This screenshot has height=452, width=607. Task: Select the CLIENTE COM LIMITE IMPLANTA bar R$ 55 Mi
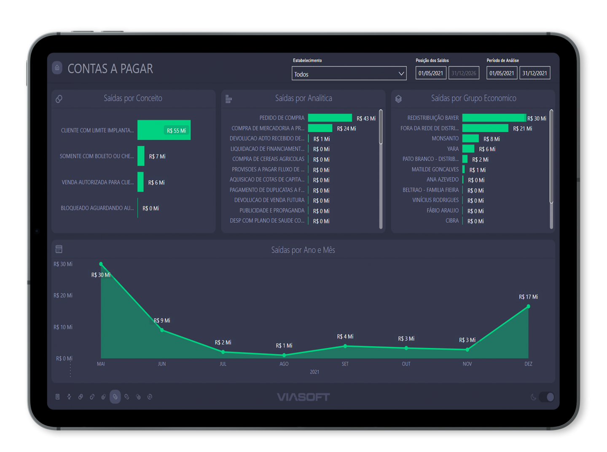pos(164,130)
